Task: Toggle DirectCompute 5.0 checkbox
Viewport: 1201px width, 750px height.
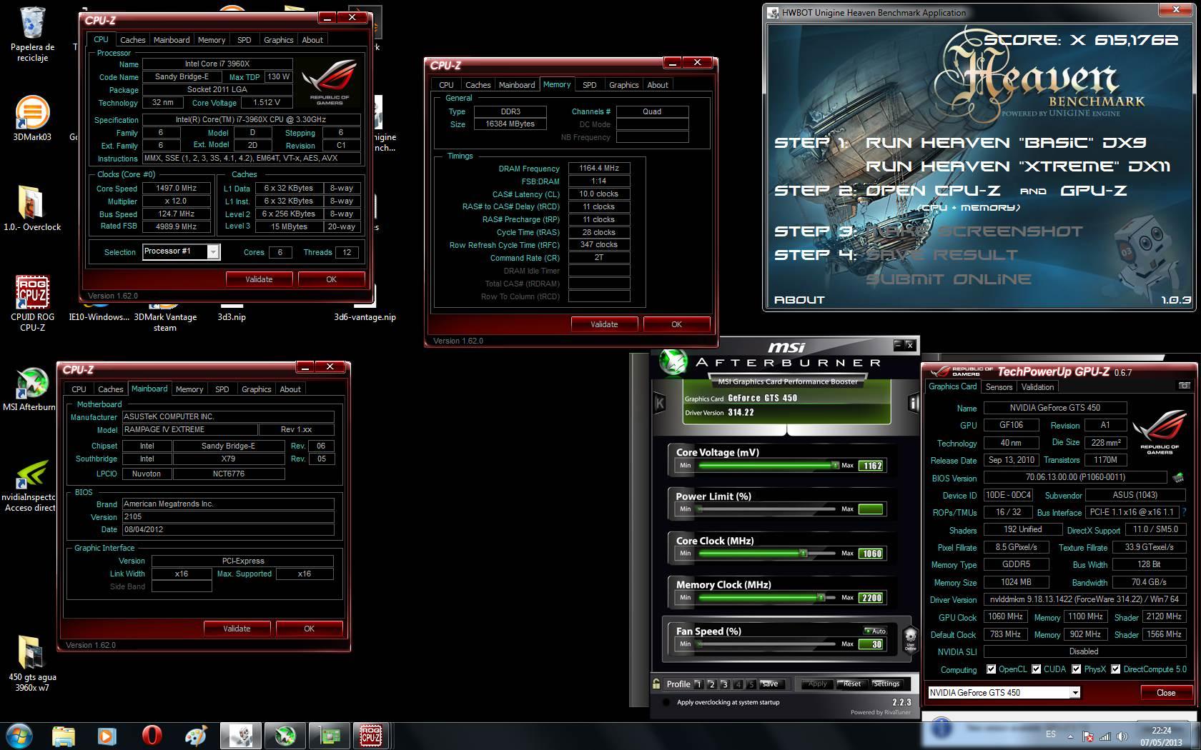Action: (1115, 669)
